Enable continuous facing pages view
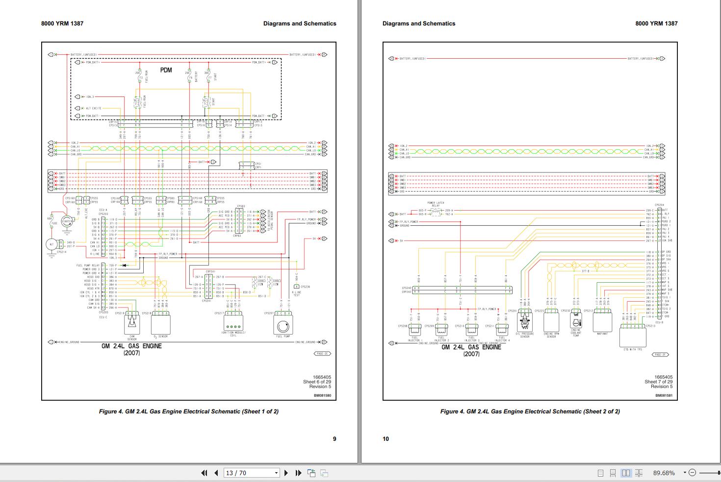721x482 pixels. [639, 473]
